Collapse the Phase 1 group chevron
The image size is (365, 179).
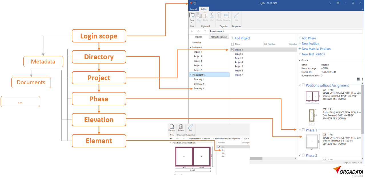click(x=300, y=130)
